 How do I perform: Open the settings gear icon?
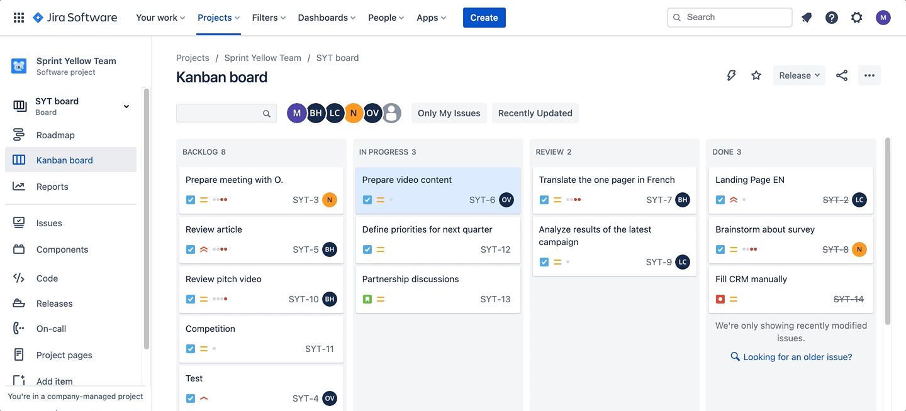857,18
